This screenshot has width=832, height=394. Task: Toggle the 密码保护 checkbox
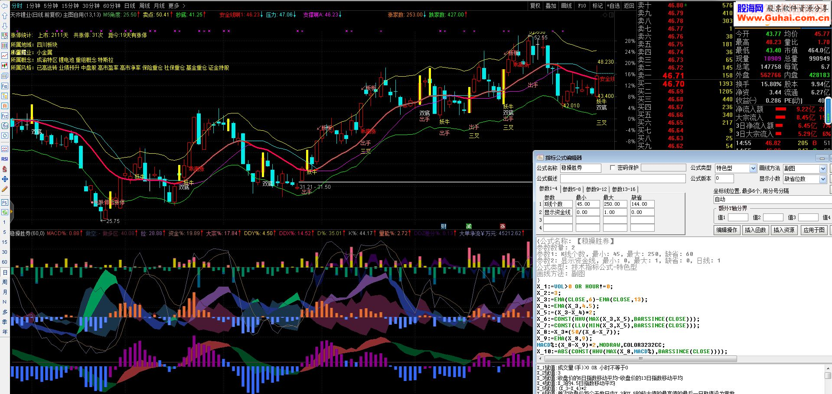tap(613, 168)
